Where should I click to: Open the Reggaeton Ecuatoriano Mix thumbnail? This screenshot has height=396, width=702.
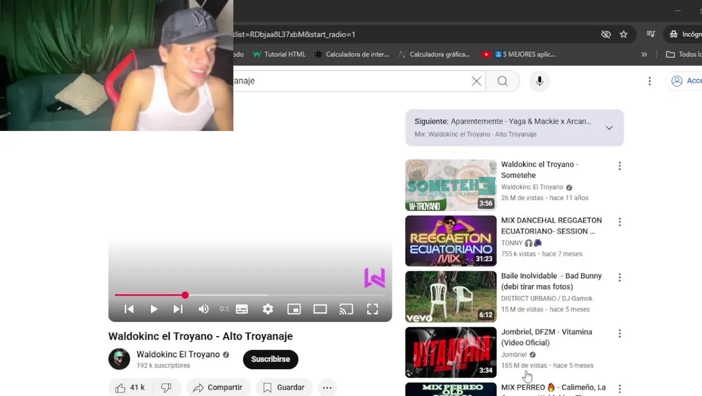[451, 241]
